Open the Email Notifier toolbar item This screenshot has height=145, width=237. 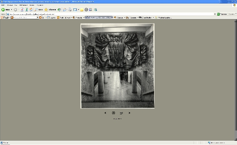146,18
